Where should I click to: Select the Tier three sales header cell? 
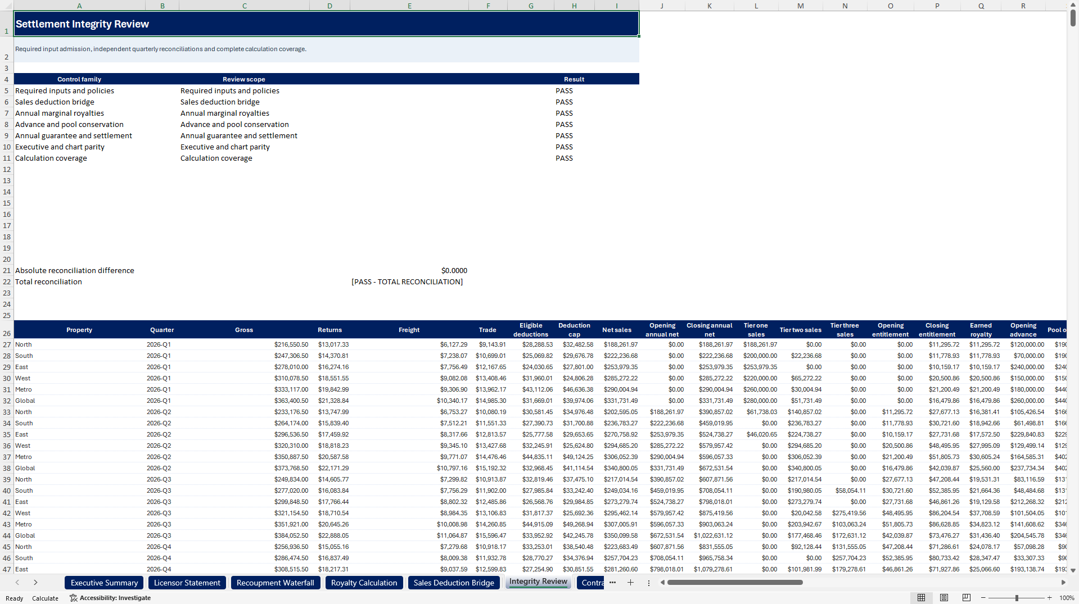tap(845, 330)
